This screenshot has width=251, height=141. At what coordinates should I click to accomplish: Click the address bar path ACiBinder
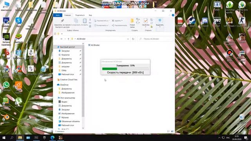(81, 39)
